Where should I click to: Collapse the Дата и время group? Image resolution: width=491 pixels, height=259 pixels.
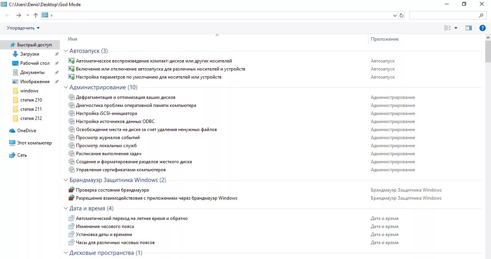click(x=66, y=208)
